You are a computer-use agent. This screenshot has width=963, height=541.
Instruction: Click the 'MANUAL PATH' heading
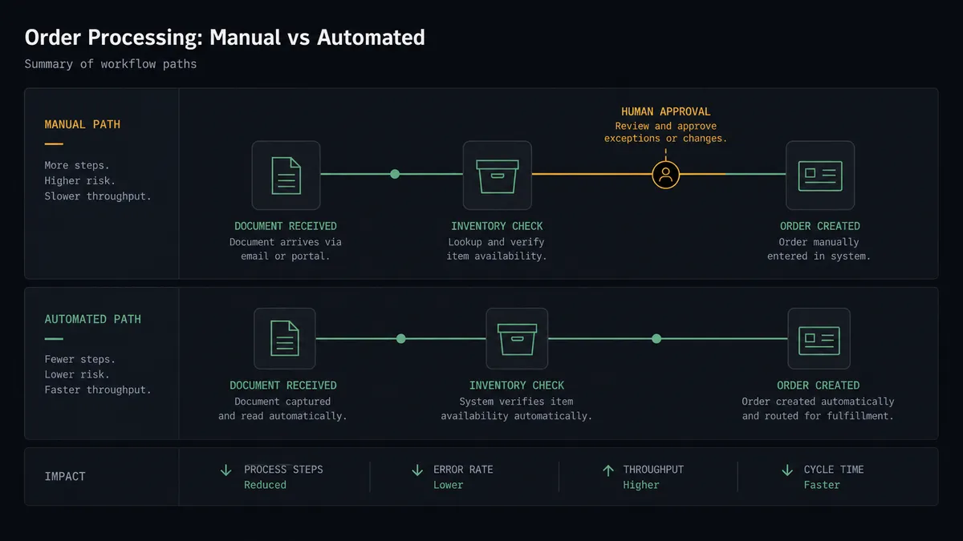(83, 124)
